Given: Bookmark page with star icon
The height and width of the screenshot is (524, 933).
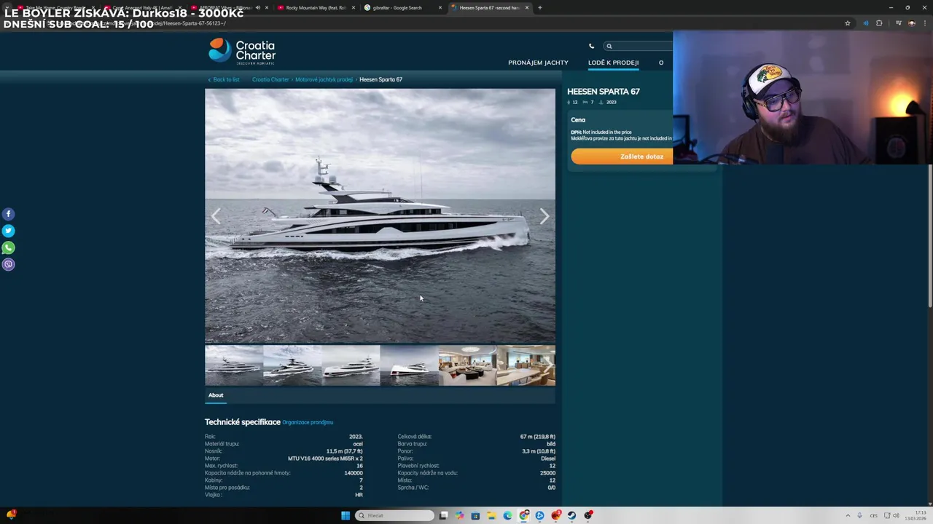Looking at the screenshot, I should (x=847, y=23).
